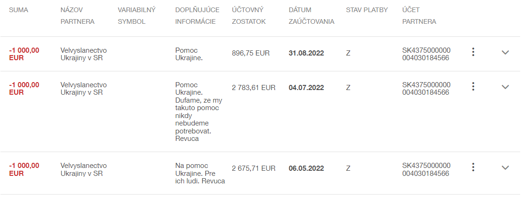Click the ÚČTOVNÝ ZOSTATOK column header
The image size is (522, 202).
pos(249,15)
